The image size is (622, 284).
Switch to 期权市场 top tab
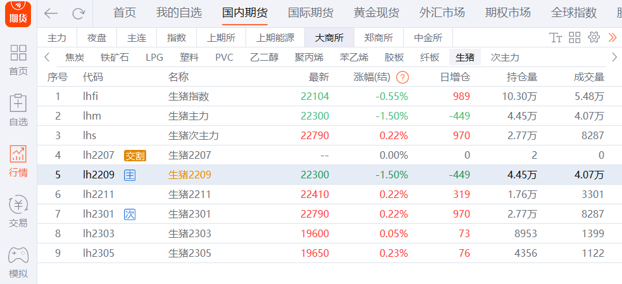(507, 13)
